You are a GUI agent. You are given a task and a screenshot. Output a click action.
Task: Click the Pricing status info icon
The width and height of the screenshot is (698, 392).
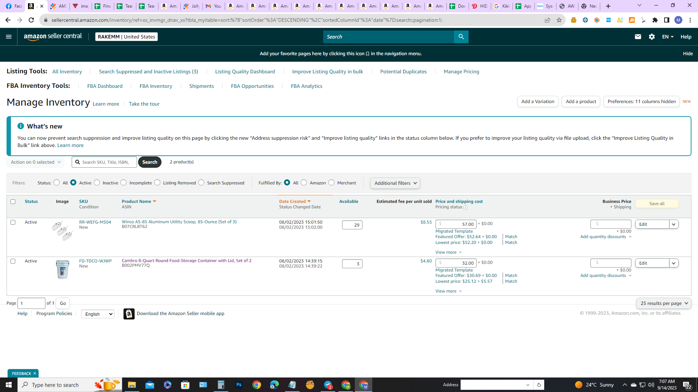click(465, 208)
